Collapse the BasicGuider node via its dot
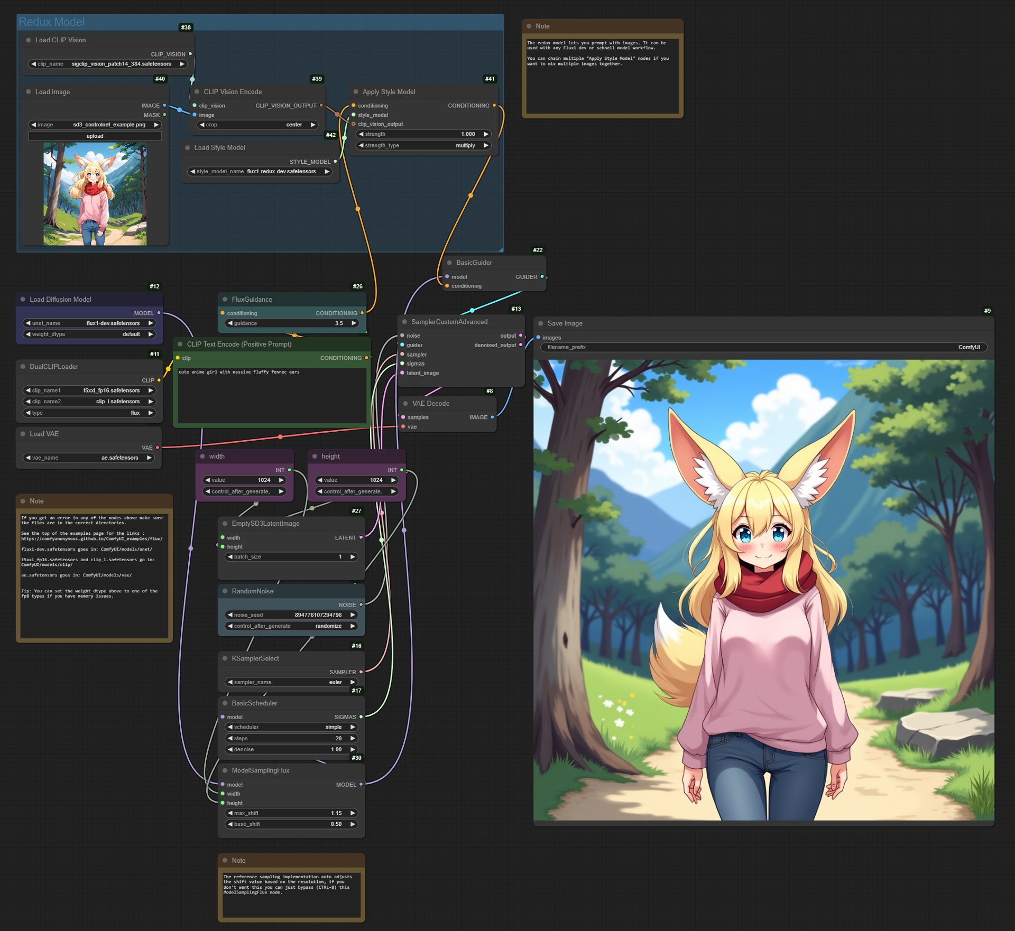 coord(449,263)
